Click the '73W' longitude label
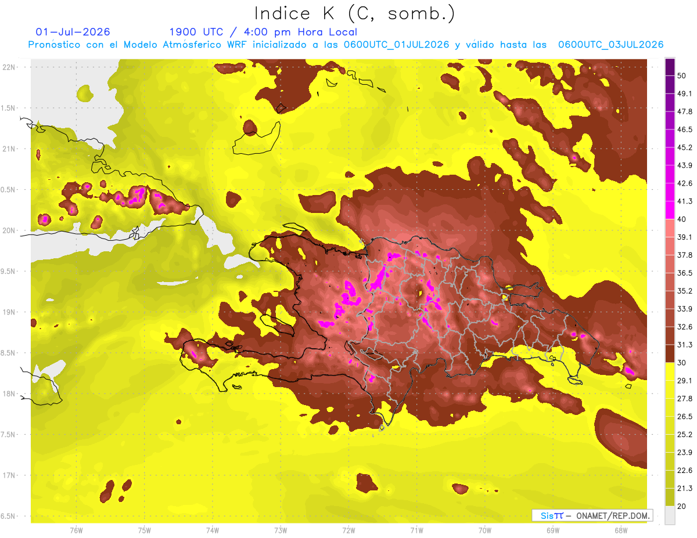 click(x=281, y=530)
